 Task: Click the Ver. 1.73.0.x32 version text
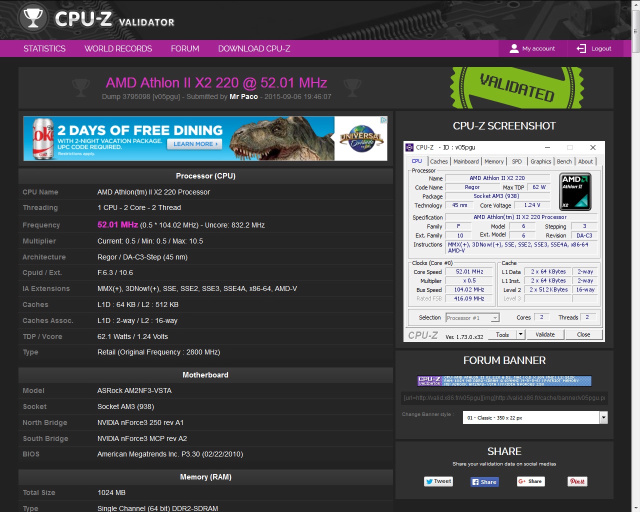pyautogui.click(x=464, y=337)
